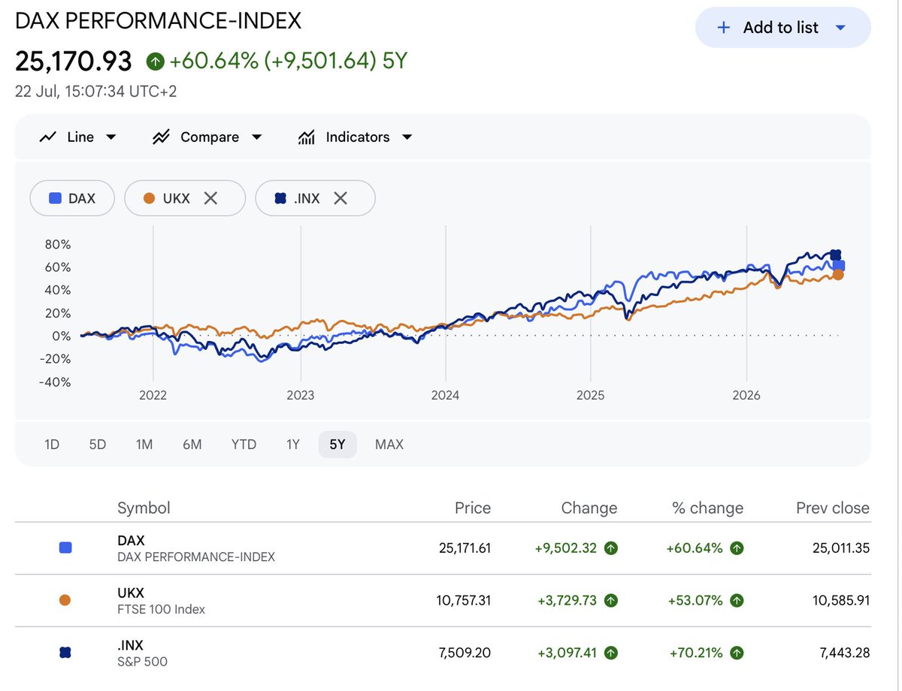The height and width of the screenshot is (691, 902).
Task: Click the UKX row orange dot icon in table
Action: (65, 600)
